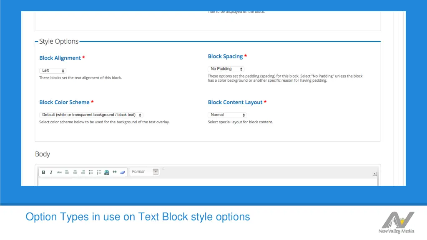Insert bulleted list
Image resolution: width=427 pixels, height=240 pixels.
(x=91, y=172)
